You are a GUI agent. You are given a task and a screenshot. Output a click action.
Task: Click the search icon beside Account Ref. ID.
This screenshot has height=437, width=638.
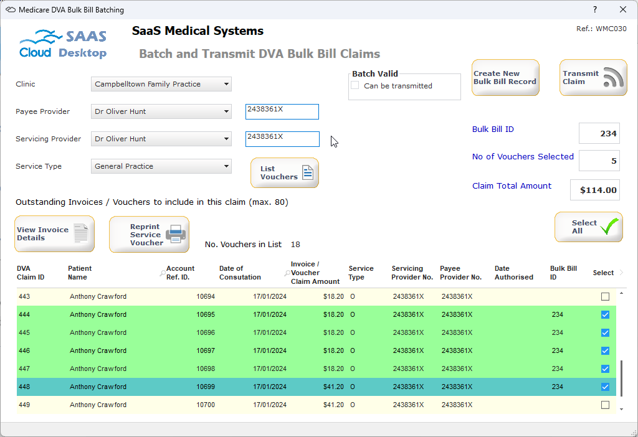[163, 273]
